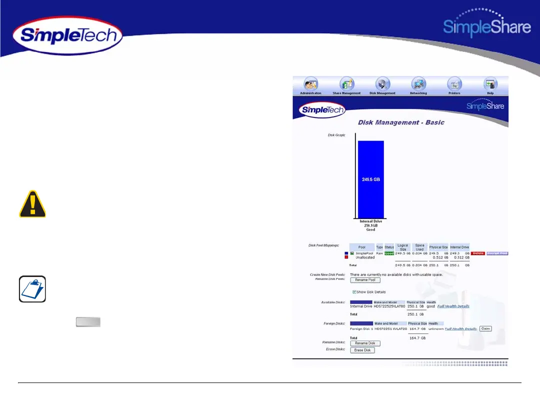Open Full Health Details for Foreign Disk 1

coord(461,329)
